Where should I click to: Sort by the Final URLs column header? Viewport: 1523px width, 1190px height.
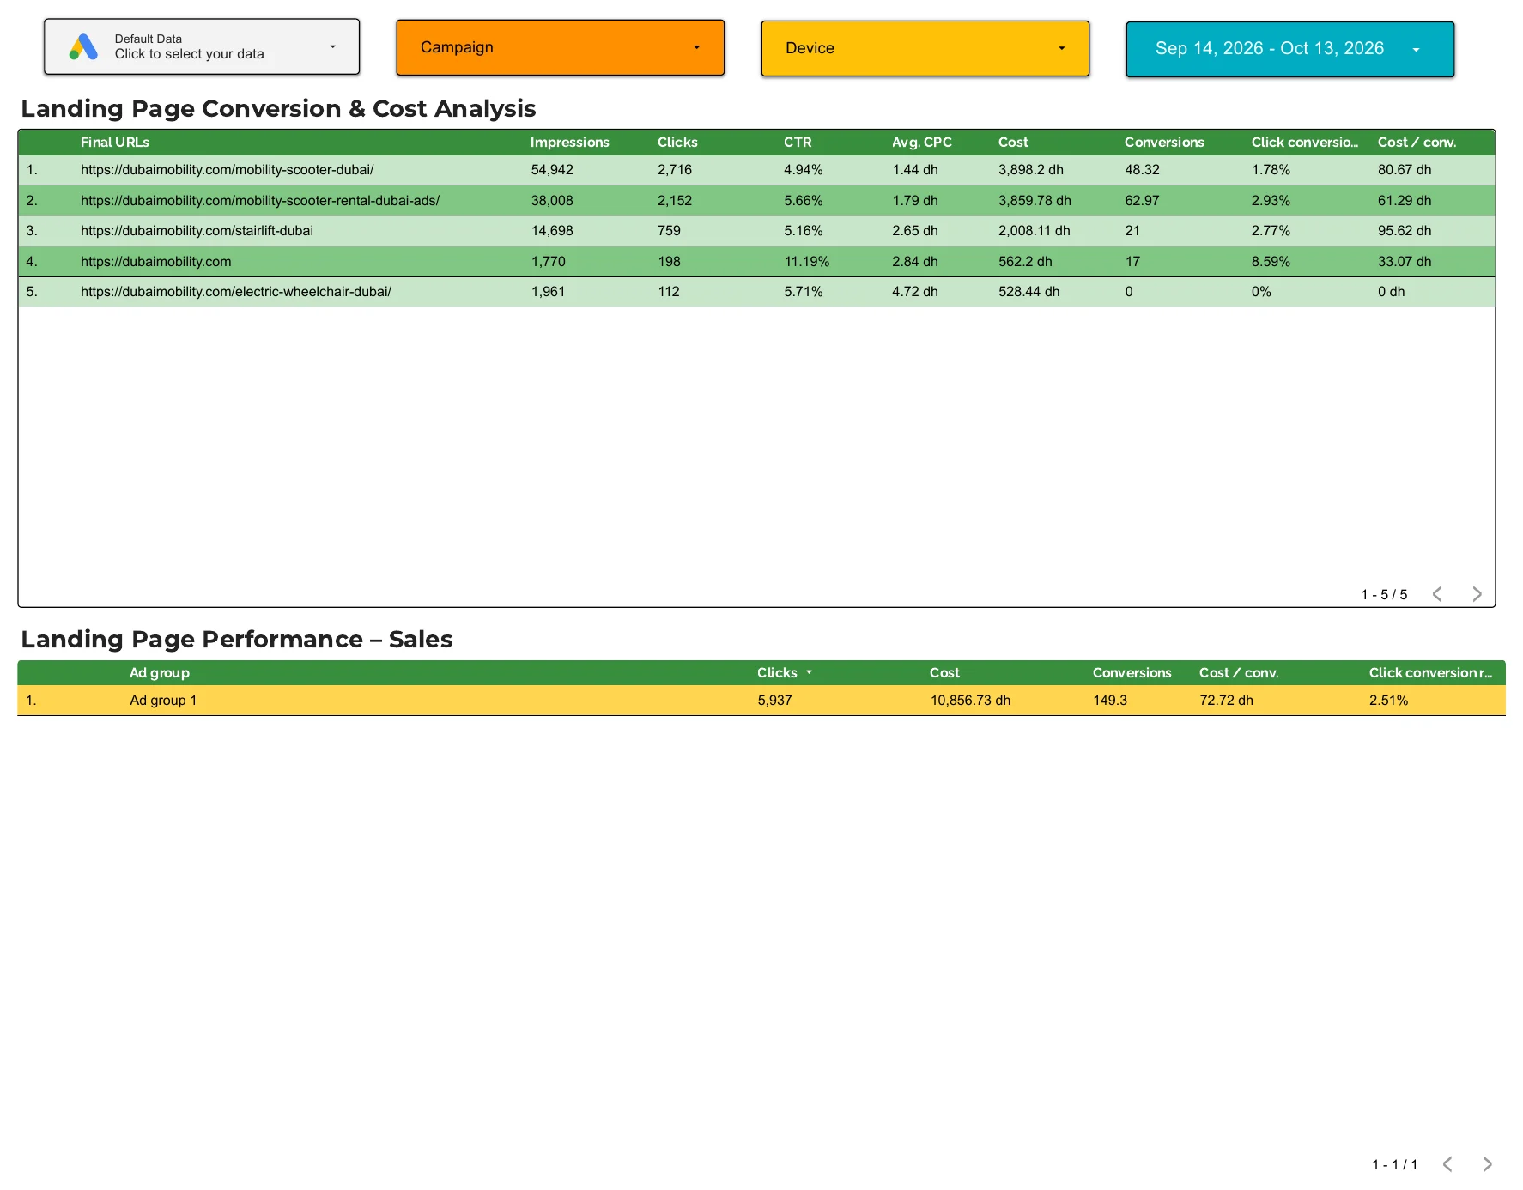[x=115, y=143]
